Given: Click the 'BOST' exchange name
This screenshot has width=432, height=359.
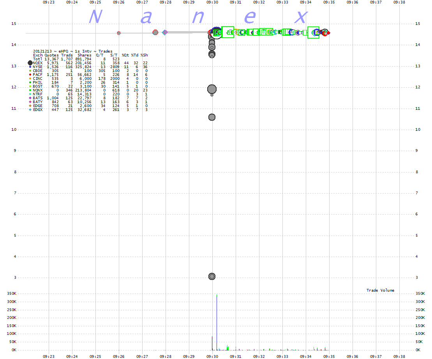Looking at the screenshot, I should (x=38, y=86).
